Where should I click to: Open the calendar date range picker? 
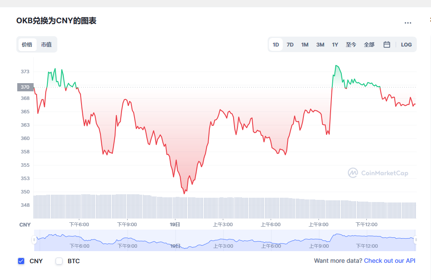387,44
